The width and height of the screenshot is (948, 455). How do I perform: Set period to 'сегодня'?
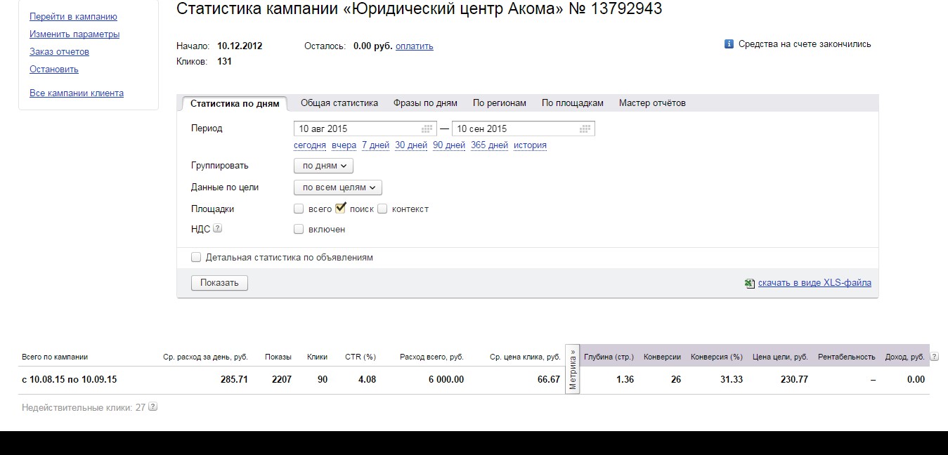(x=310, y=145)
